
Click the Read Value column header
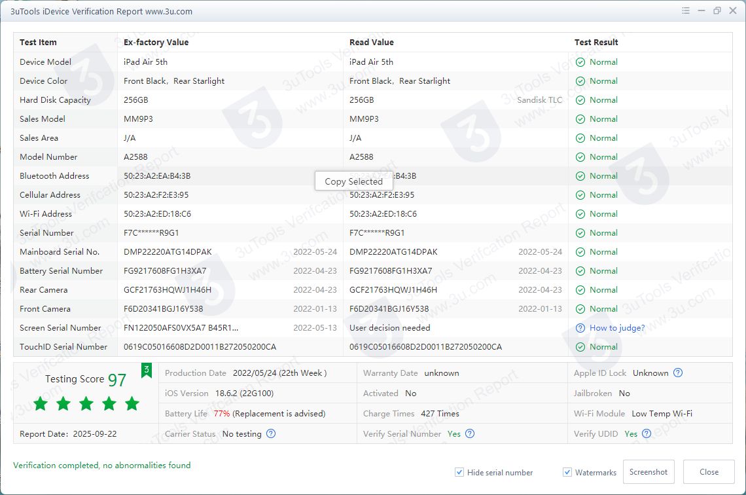[x=372, y=43]
